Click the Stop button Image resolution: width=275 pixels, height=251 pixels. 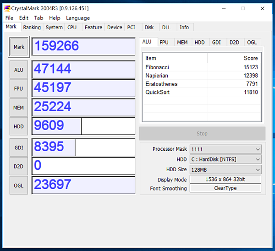coord(202,134)
